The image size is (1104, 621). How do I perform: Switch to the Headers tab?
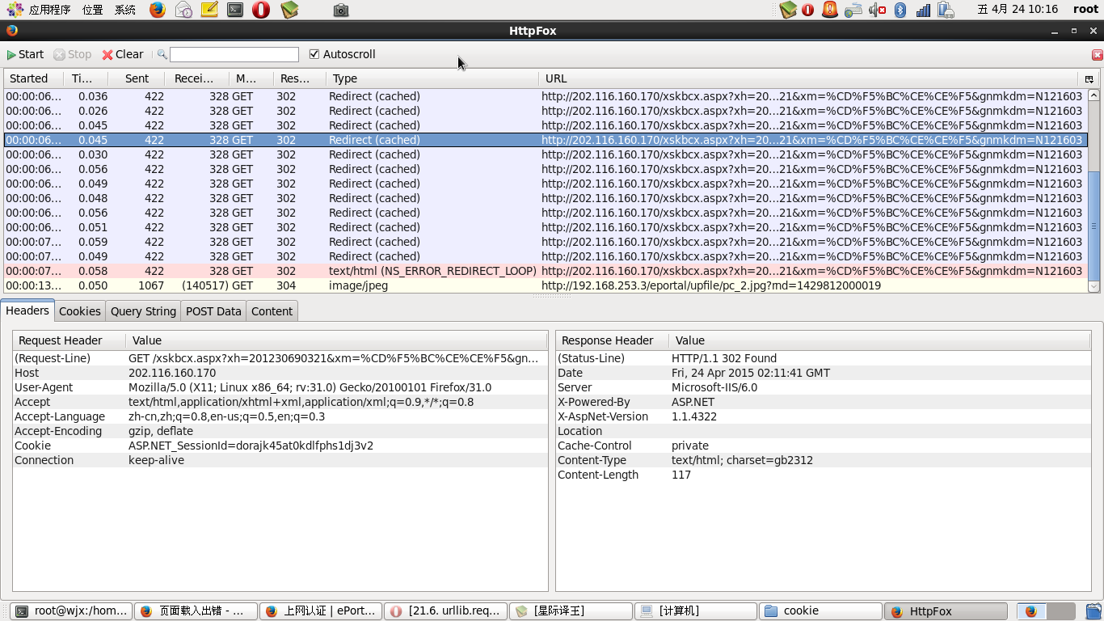[x=27, y=310]
